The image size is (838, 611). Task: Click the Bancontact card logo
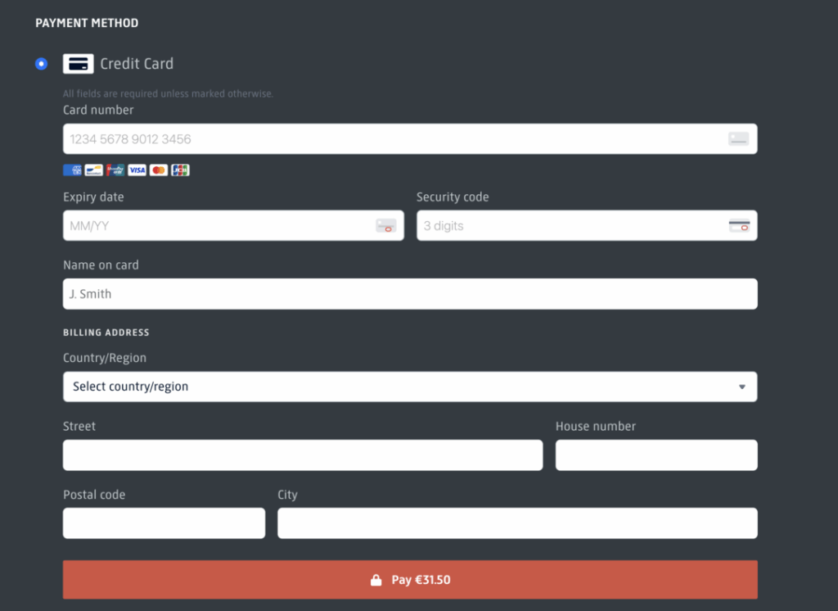pyautogui.click(x=94, y=170)
